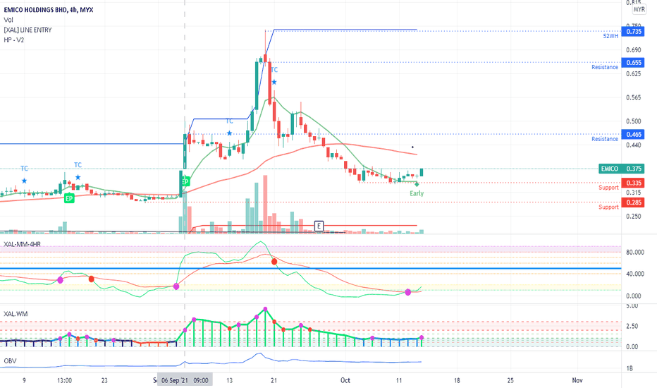The image size is (657, 388).
Task: Click the Support label at 0.285 line
Action: point(608,207)
